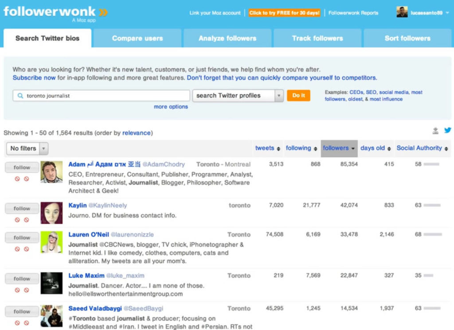The image size is (454, 330).
Task: Click first red block icon in Lauren O'Neil row
Action: [17, 249]
